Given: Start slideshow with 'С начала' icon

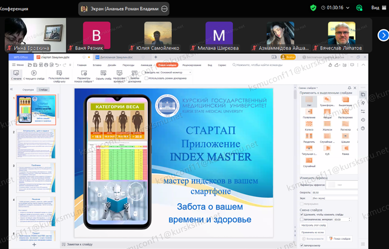Looking at the screenshot, I should pyautogui.click(x=16, y=73).
